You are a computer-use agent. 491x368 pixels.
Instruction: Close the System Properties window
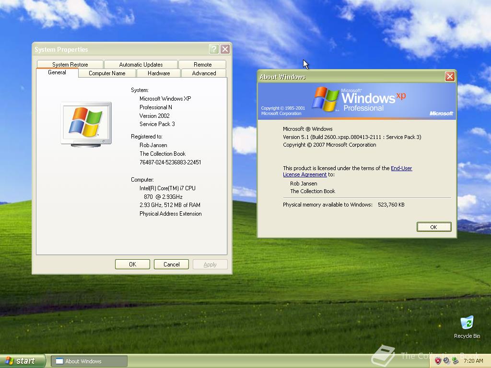[x=225, y=49]
